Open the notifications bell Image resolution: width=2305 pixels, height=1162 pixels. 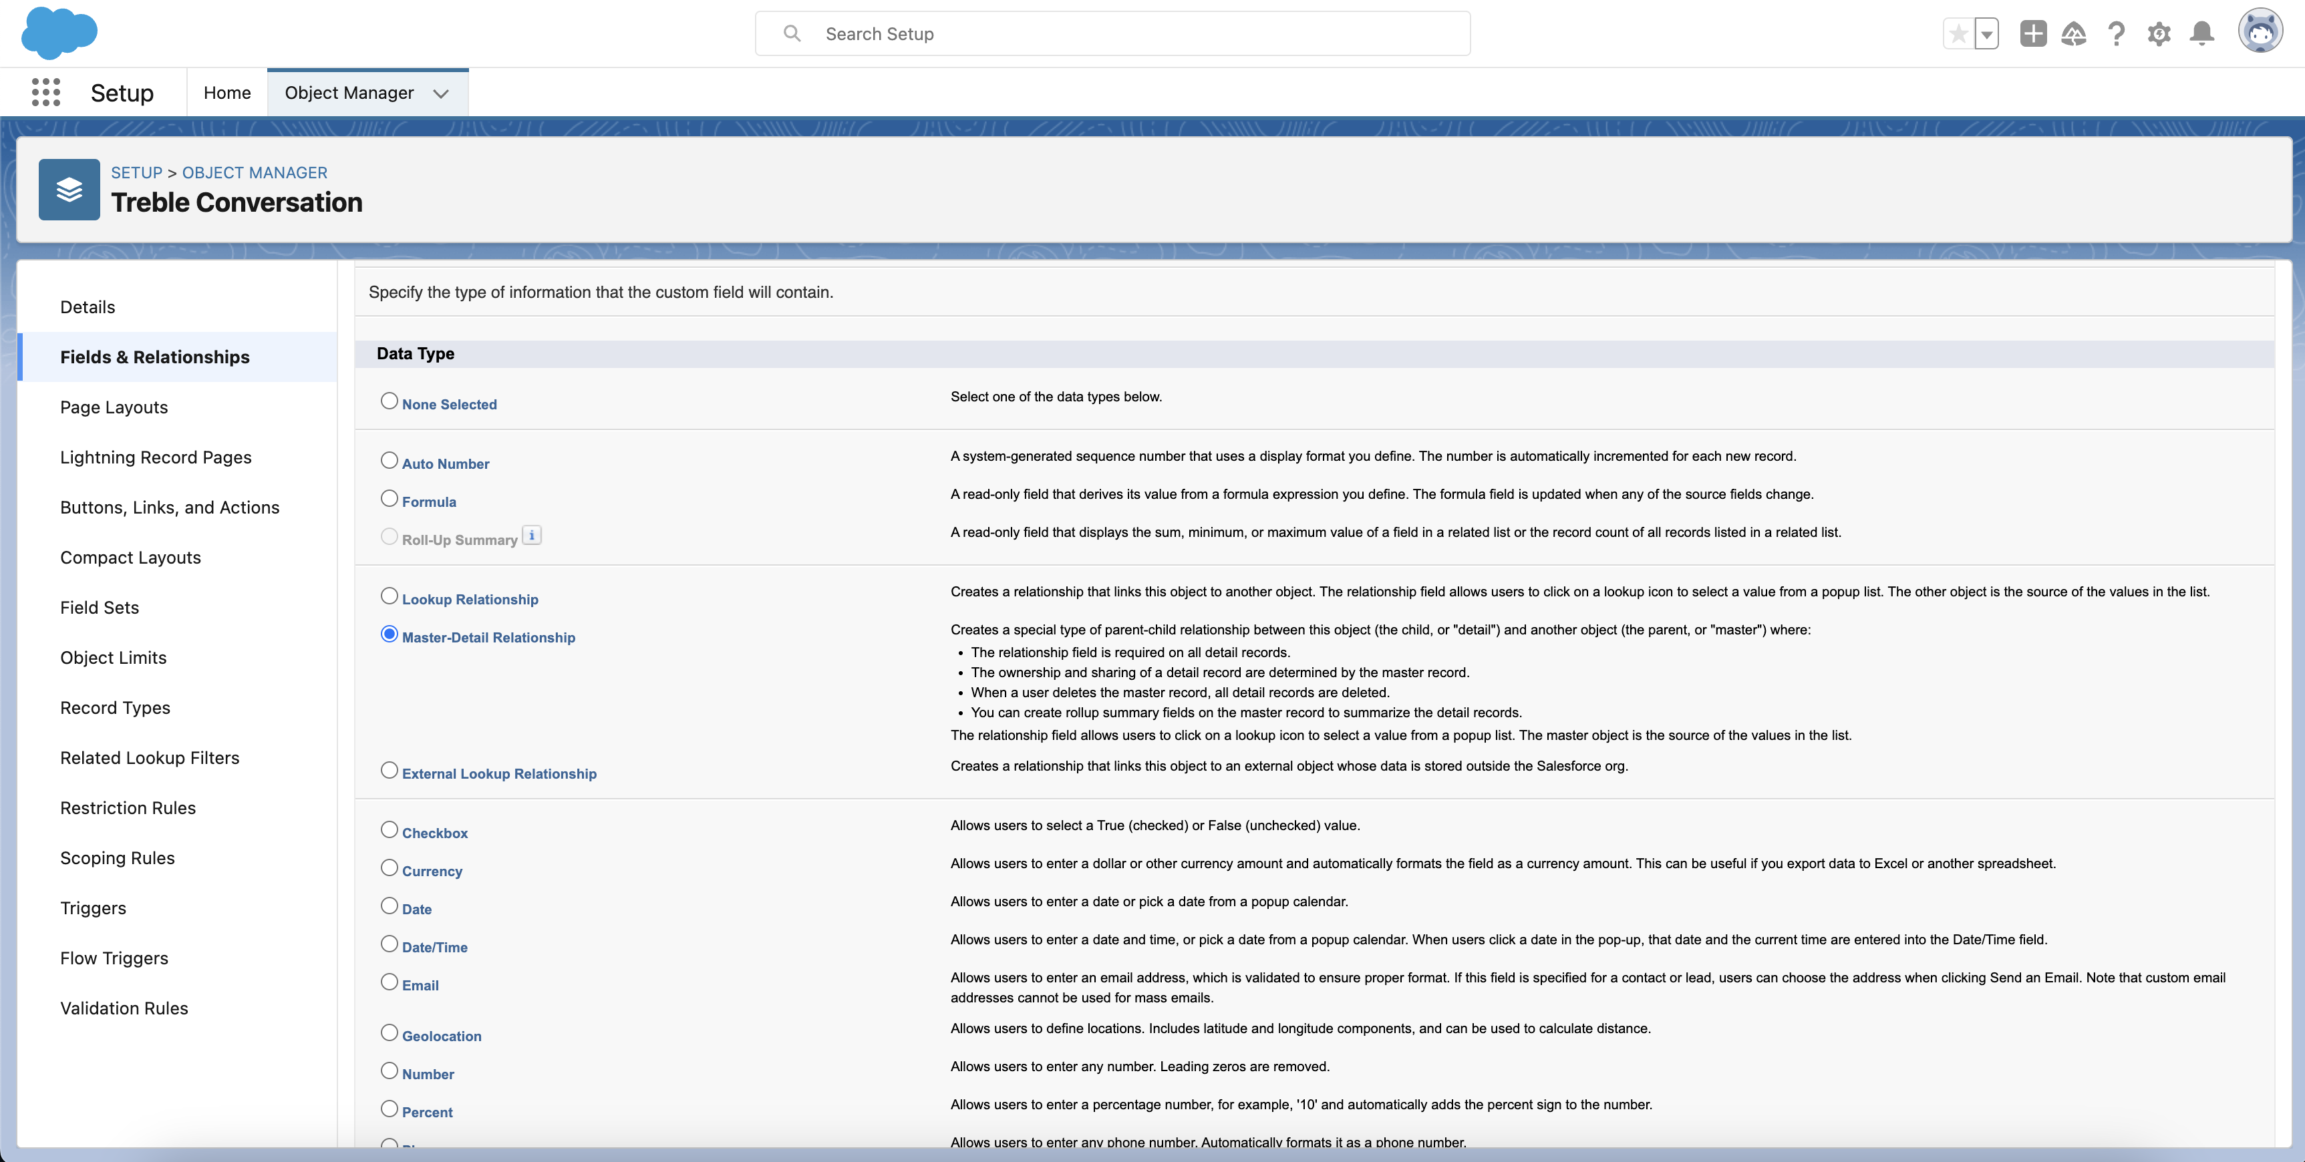point(2202,34)
